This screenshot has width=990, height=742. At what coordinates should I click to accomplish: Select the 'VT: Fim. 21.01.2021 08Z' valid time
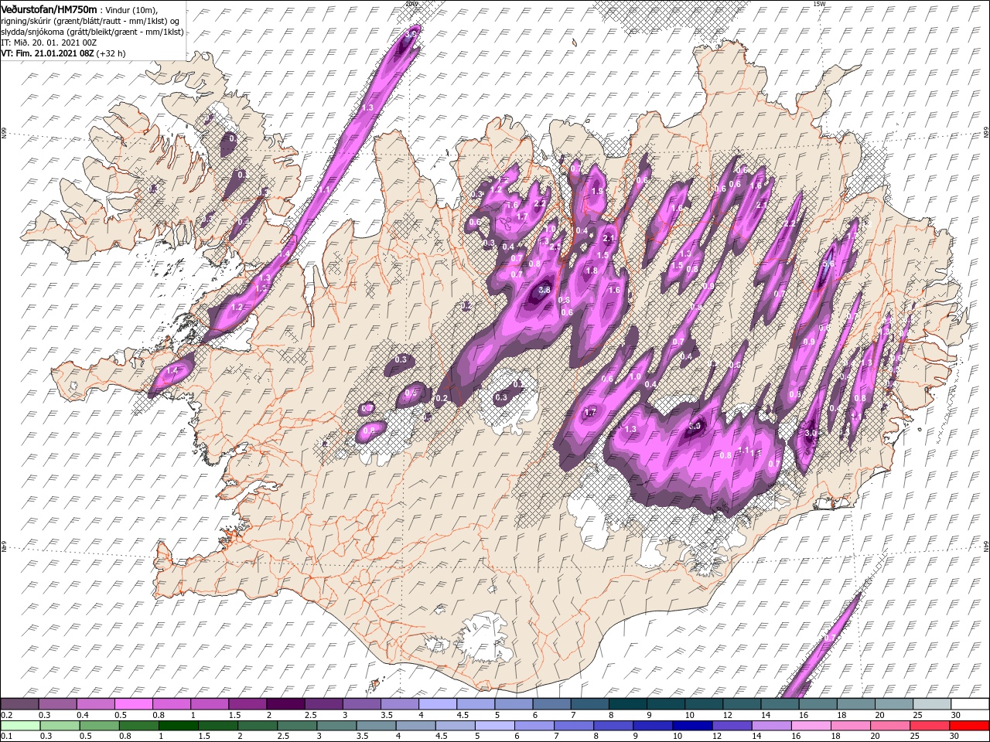pos(46,53)
